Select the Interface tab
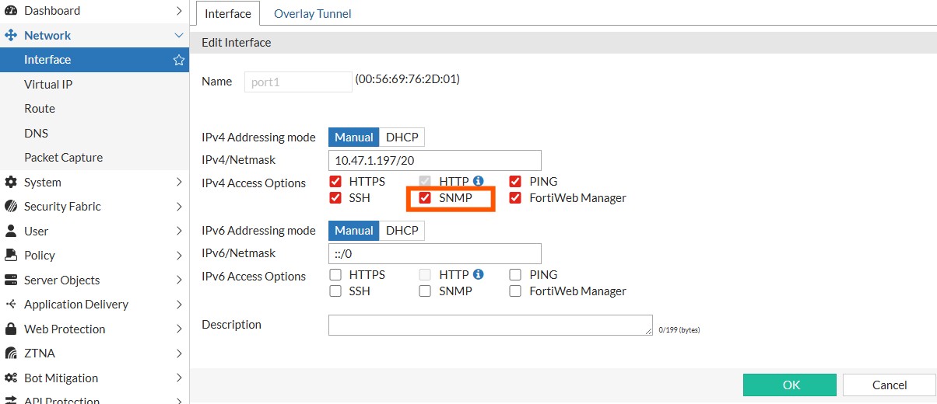This screenshot has width=937, height=404. [228, 14]
